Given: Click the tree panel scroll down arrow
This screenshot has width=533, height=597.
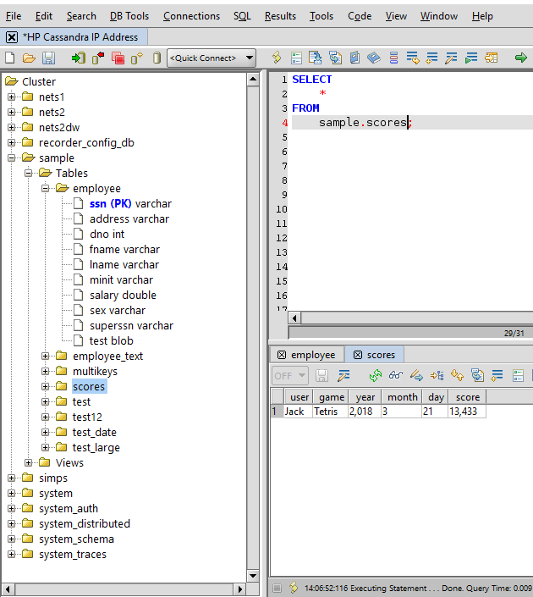Looking at the screenshot, I should [x=253, y=575].
